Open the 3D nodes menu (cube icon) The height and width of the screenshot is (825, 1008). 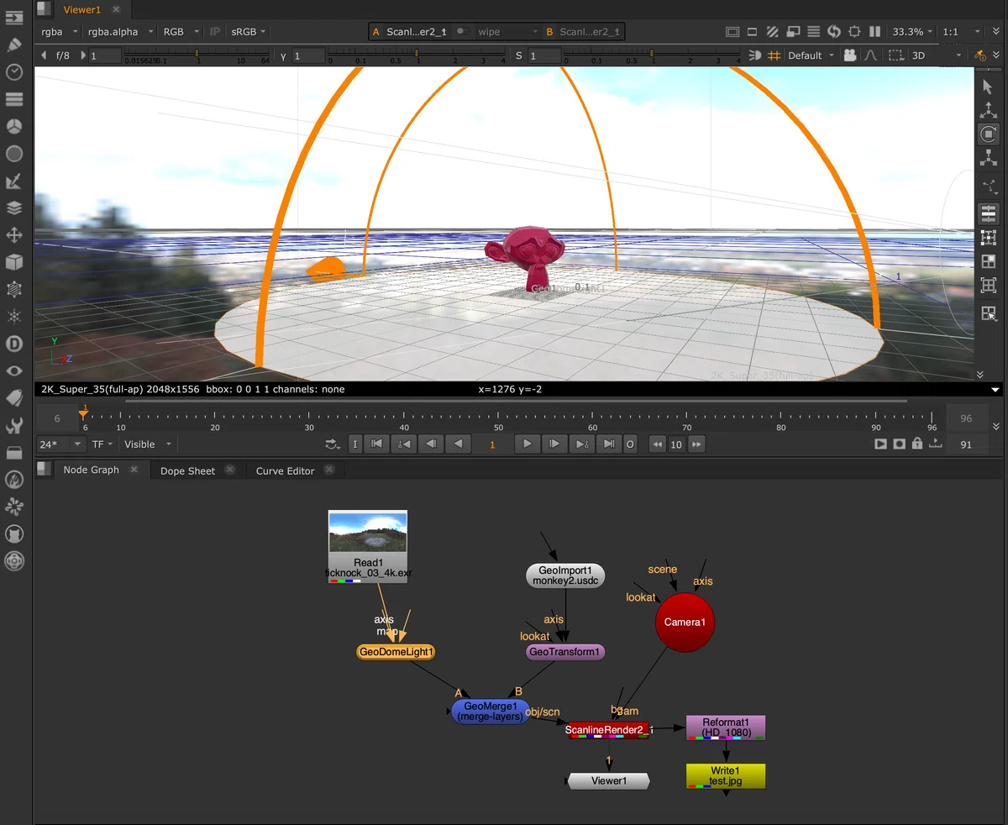13,262
